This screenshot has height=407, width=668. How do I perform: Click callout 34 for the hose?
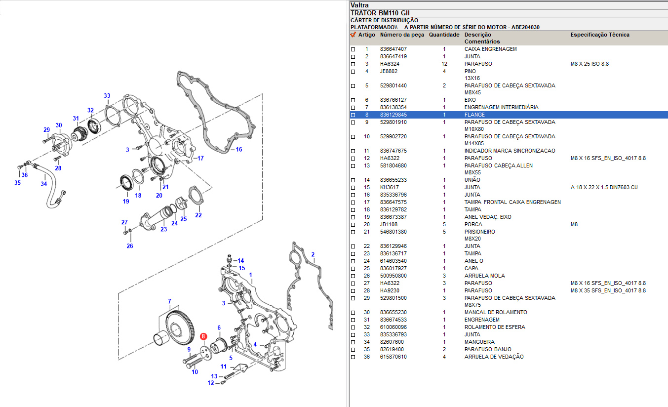44,184
